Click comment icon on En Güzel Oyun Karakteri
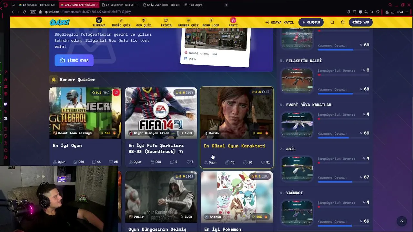 (245, 162)
